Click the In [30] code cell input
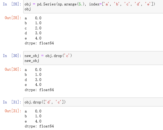This screenshot has width=163, height=130. tap(93, 58)
